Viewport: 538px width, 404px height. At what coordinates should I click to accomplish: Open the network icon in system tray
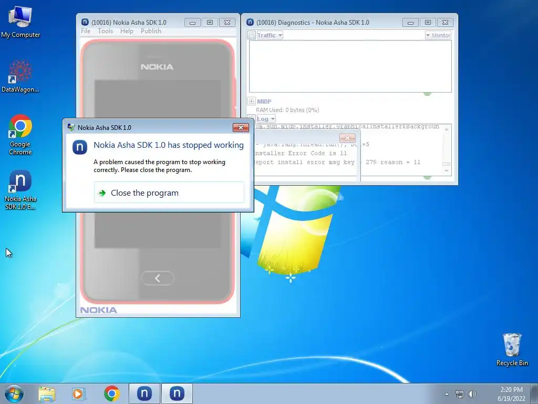click(459, 394)
